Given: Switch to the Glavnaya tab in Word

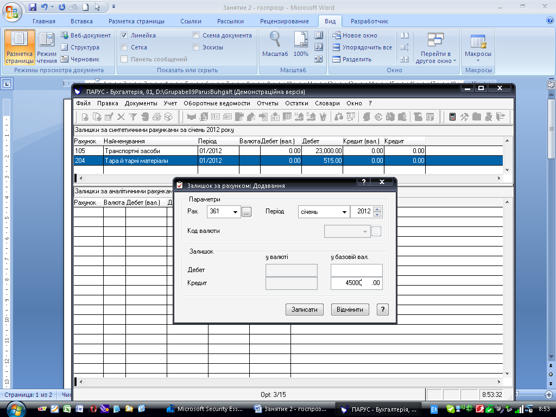Looking at the screenshot, I should [x=44, y=21].
